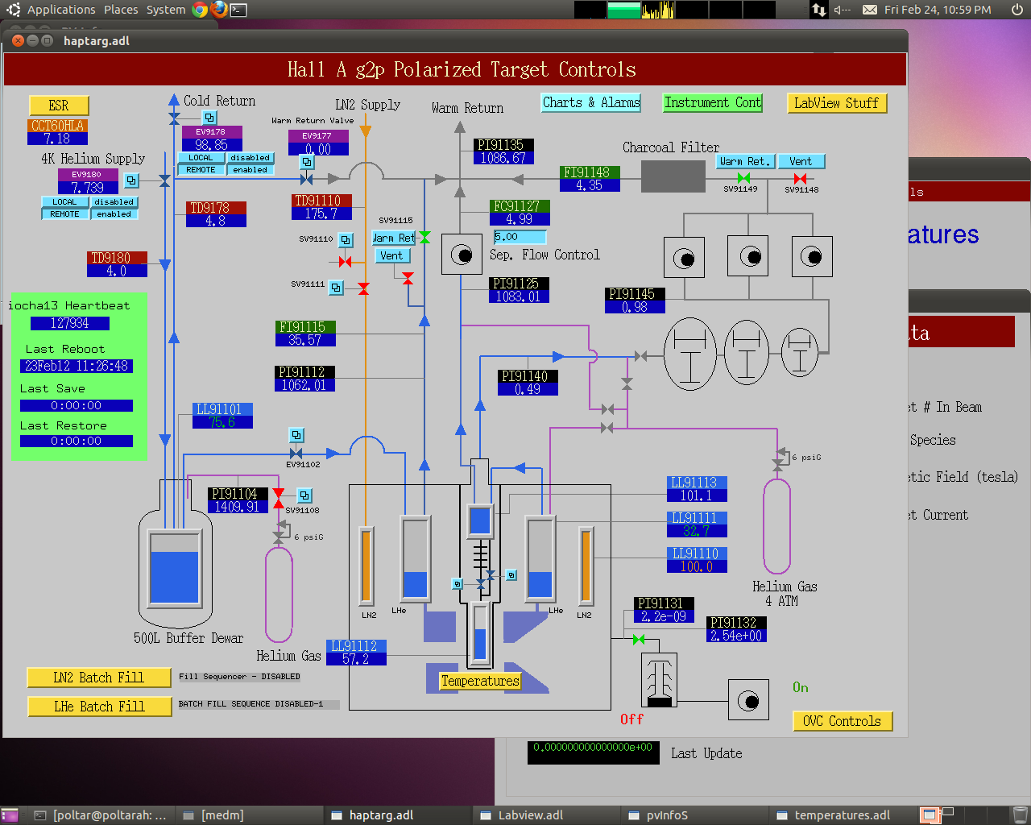Click green SV91115 valve symbol

point(424,237)
